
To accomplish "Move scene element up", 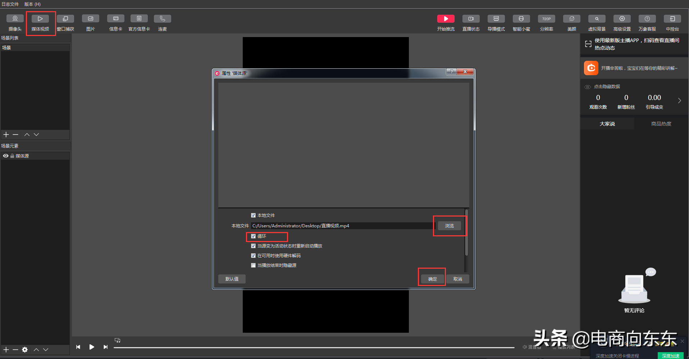I will tap(36, 350).
